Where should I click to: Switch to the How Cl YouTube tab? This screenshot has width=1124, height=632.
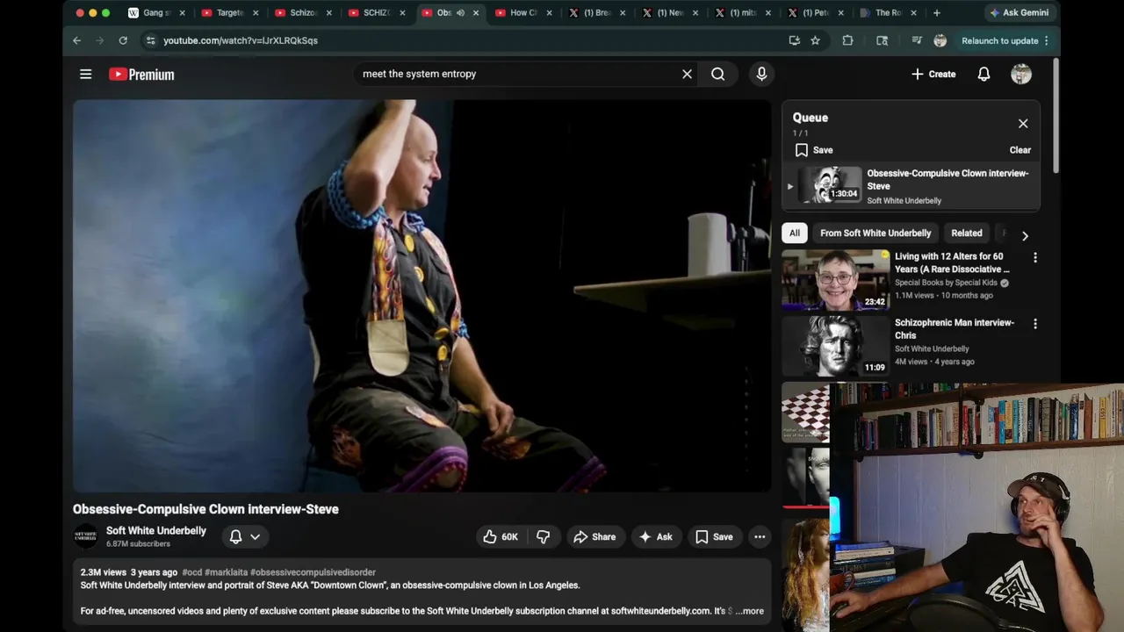(523, 13)
